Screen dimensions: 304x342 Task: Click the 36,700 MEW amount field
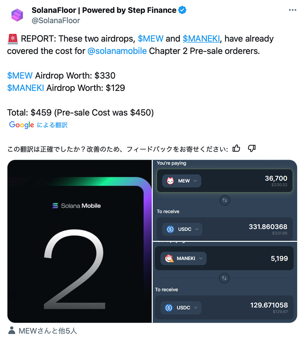pos(225,181)
